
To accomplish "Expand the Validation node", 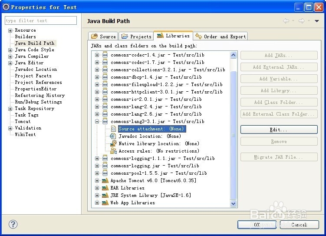I will click(x=10, y=128).
